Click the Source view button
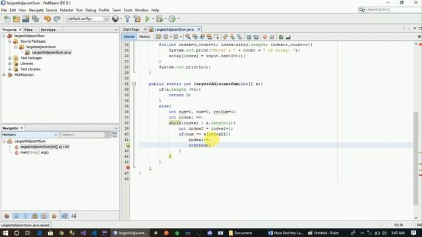The width and height of the screenshot is (422, 237). click(129, 37)
